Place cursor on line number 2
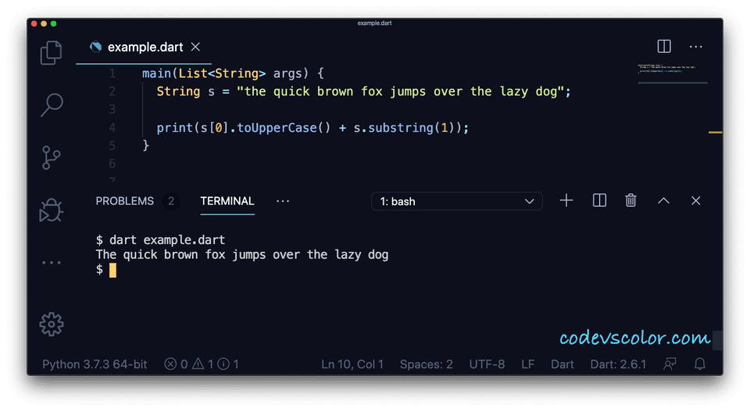The height and width of the screenshot is (411, 750). (112, 91)
